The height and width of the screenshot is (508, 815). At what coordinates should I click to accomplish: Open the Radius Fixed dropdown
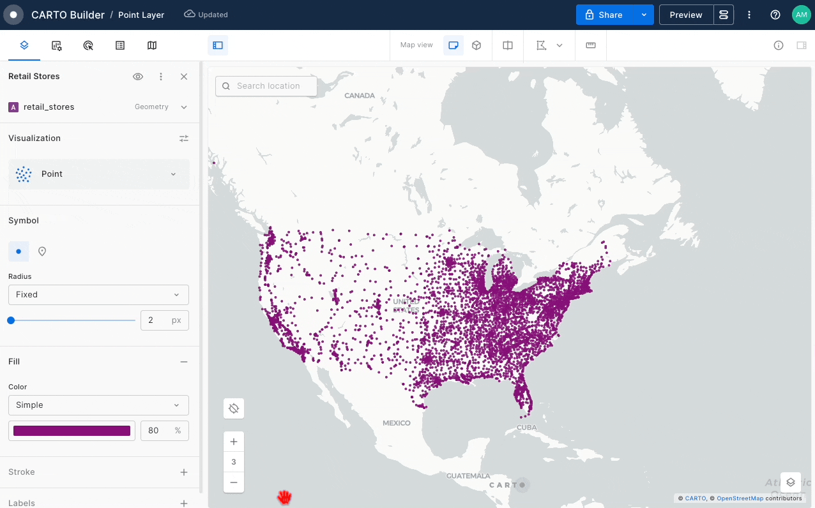coord(98,295)
